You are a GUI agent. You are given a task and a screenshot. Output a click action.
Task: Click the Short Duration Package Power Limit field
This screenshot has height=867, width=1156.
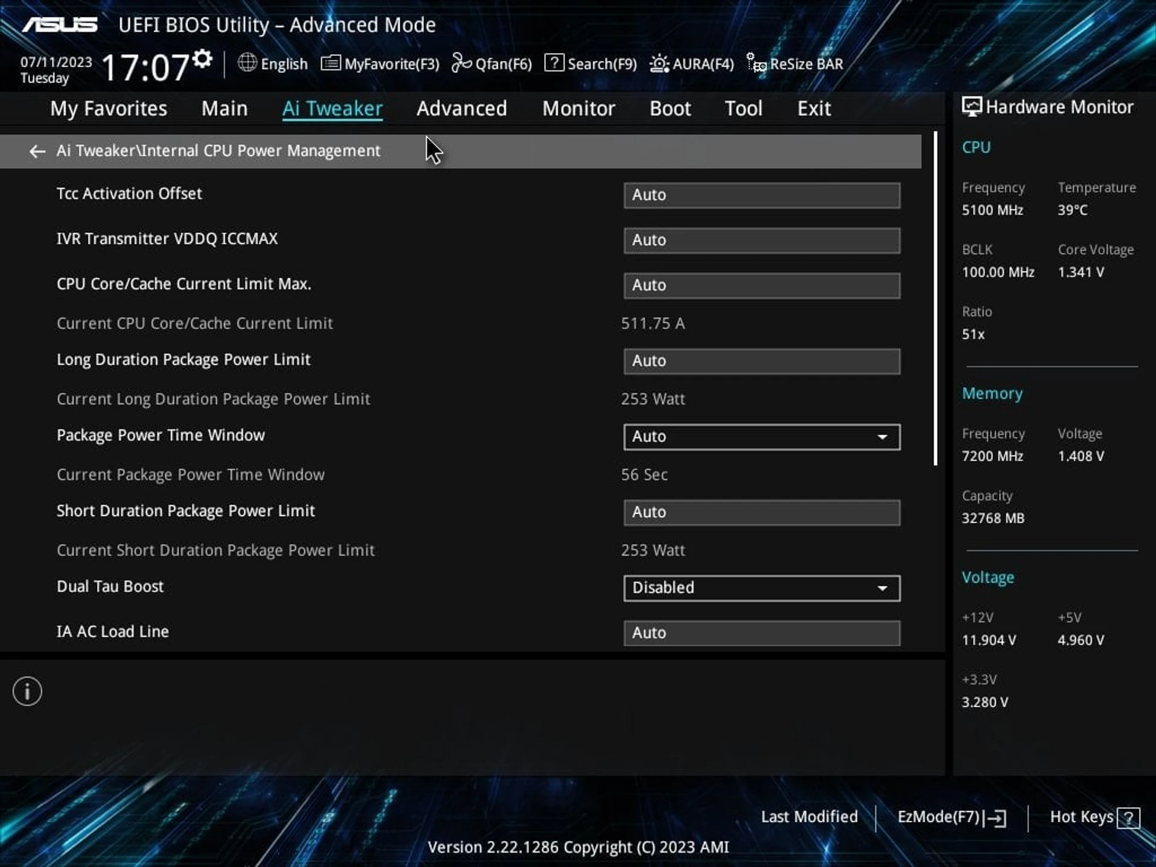pyautogui.click(x=762, y=512)
